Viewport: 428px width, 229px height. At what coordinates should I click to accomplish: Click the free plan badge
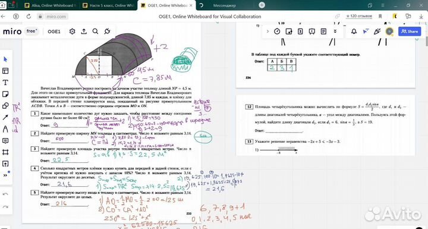click(32, 31)
